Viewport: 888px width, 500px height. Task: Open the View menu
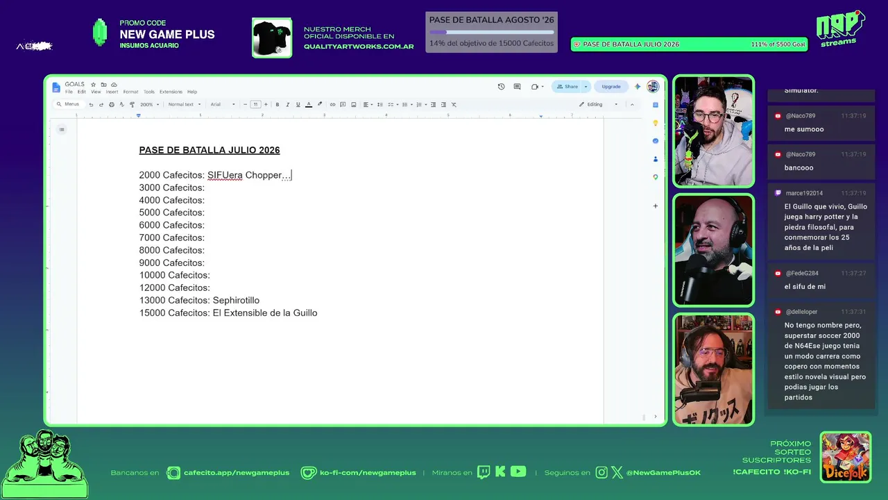pos(96,92)
